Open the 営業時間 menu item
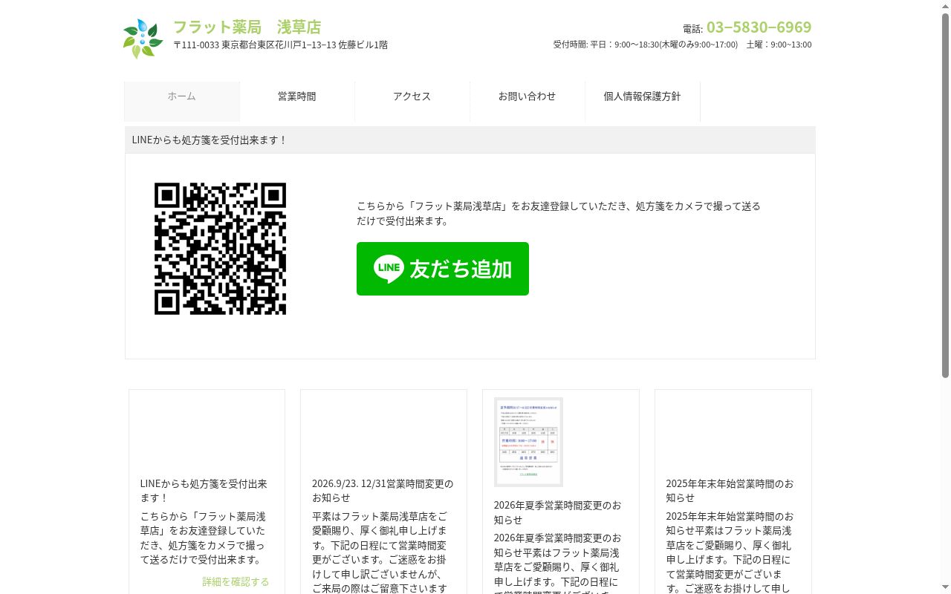 click(297, 101)
